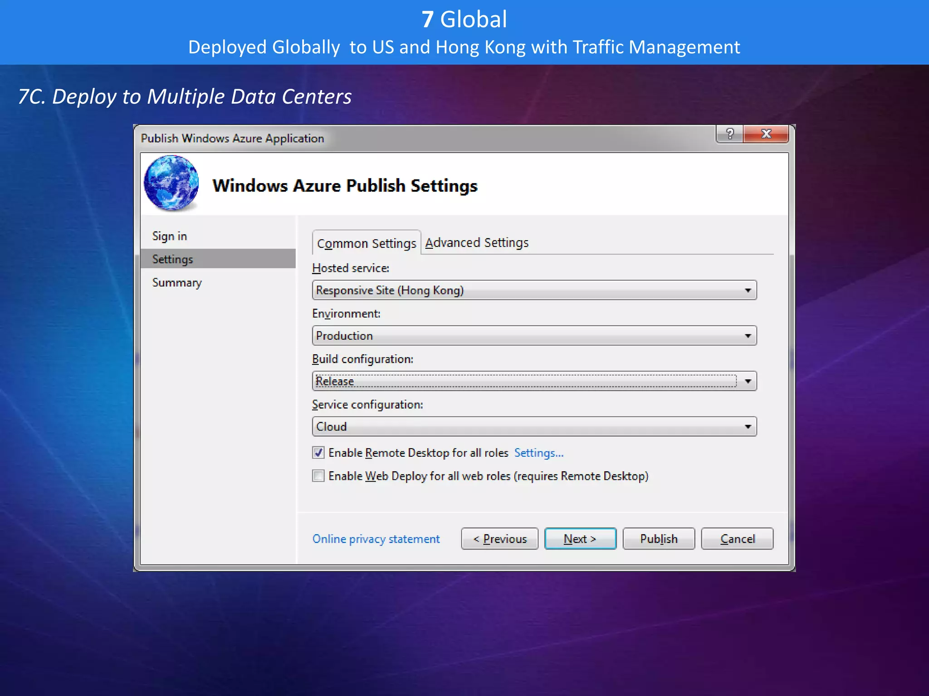Open the Build configuration Release dropdown
Screen dimensions: 929x696
(x=534, y=381)
